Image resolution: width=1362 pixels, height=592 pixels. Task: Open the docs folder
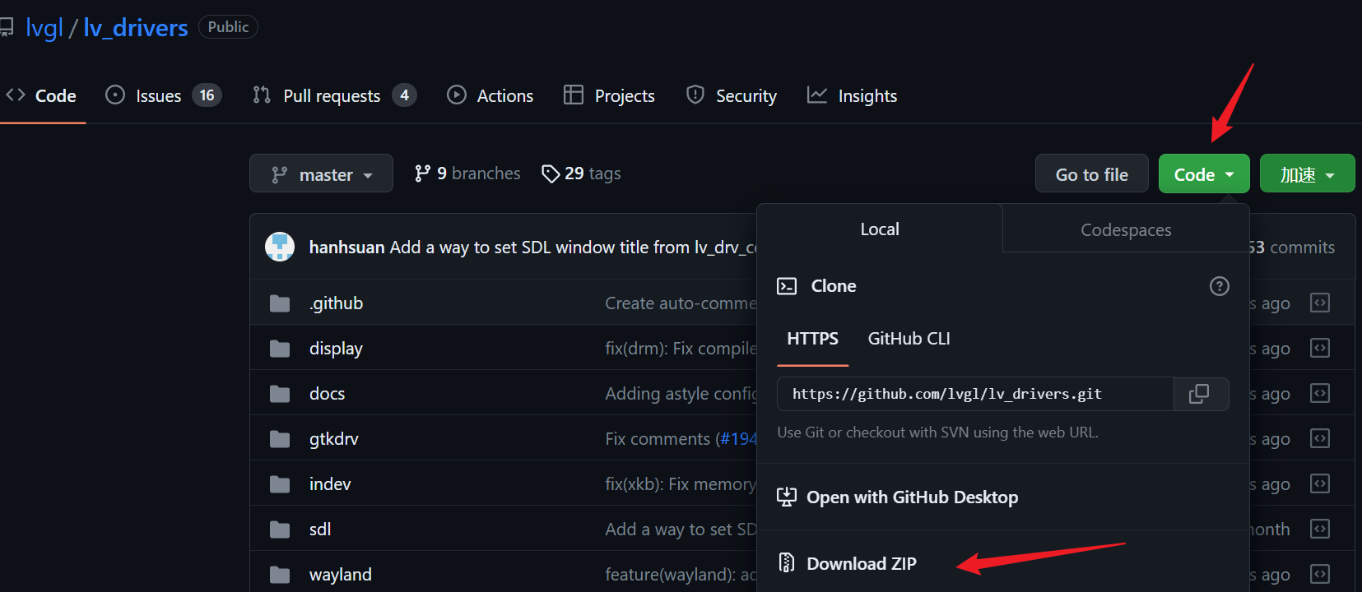click(327, 393)
